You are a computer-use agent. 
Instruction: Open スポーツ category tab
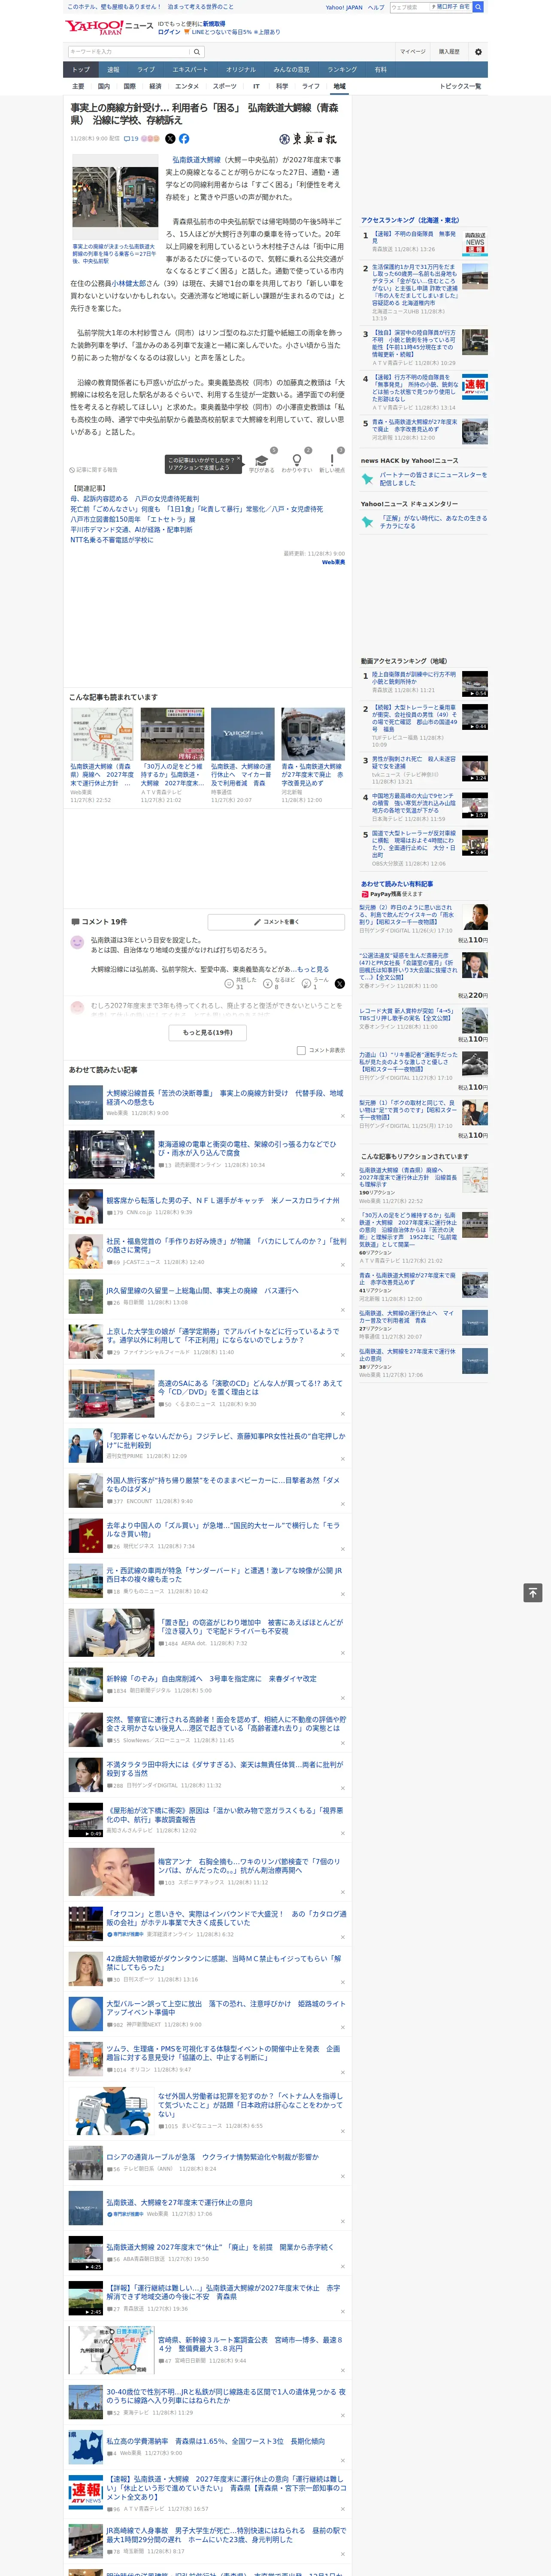click(224, 86)
